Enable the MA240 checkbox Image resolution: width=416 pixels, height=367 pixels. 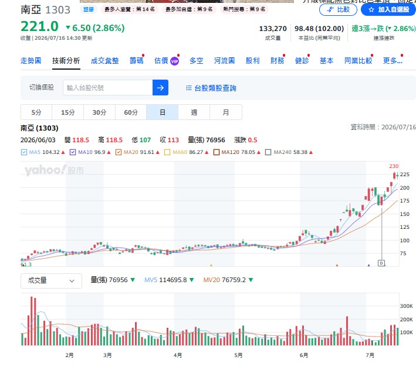pyautogui.click(x=268, y=152)
